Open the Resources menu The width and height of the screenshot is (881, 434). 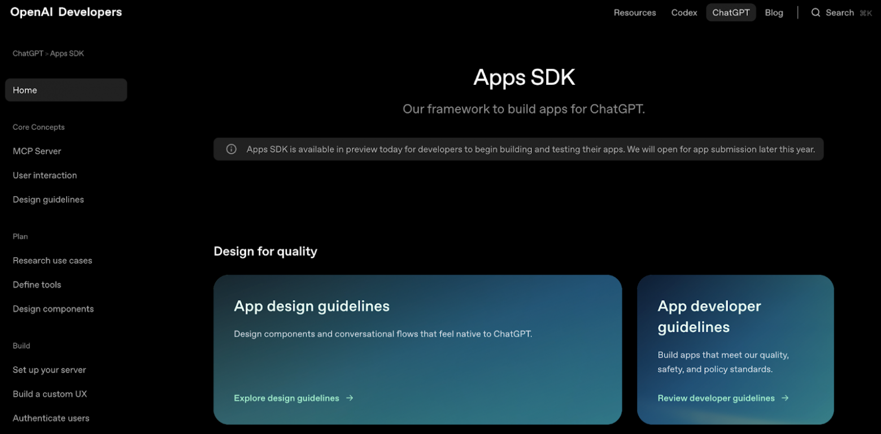coord(635,12)
